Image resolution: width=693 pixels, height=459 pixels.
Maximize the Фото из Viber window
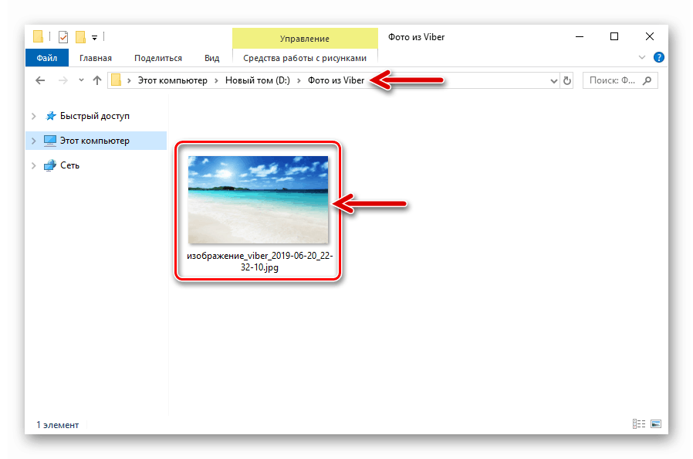(614, 37)
